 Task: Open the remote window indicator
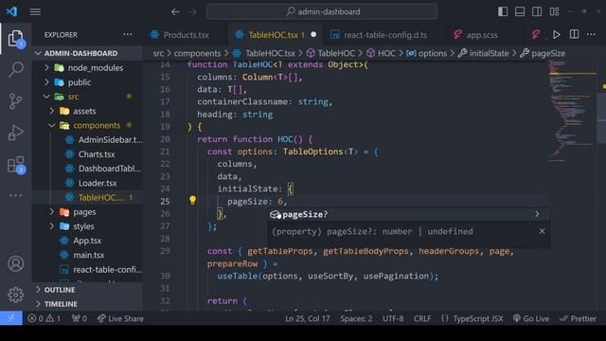click(11, 318)
